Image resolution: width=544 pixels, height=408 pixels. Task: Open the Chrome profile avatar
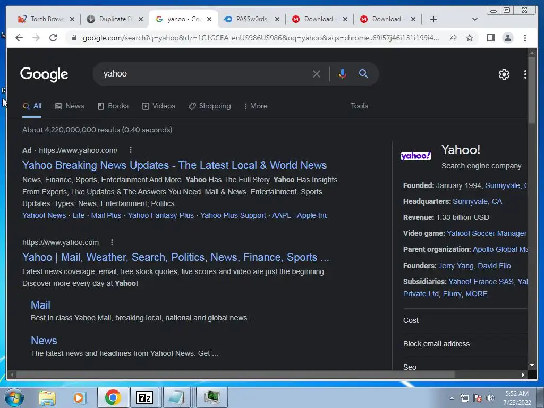click(x=507, y=38)
